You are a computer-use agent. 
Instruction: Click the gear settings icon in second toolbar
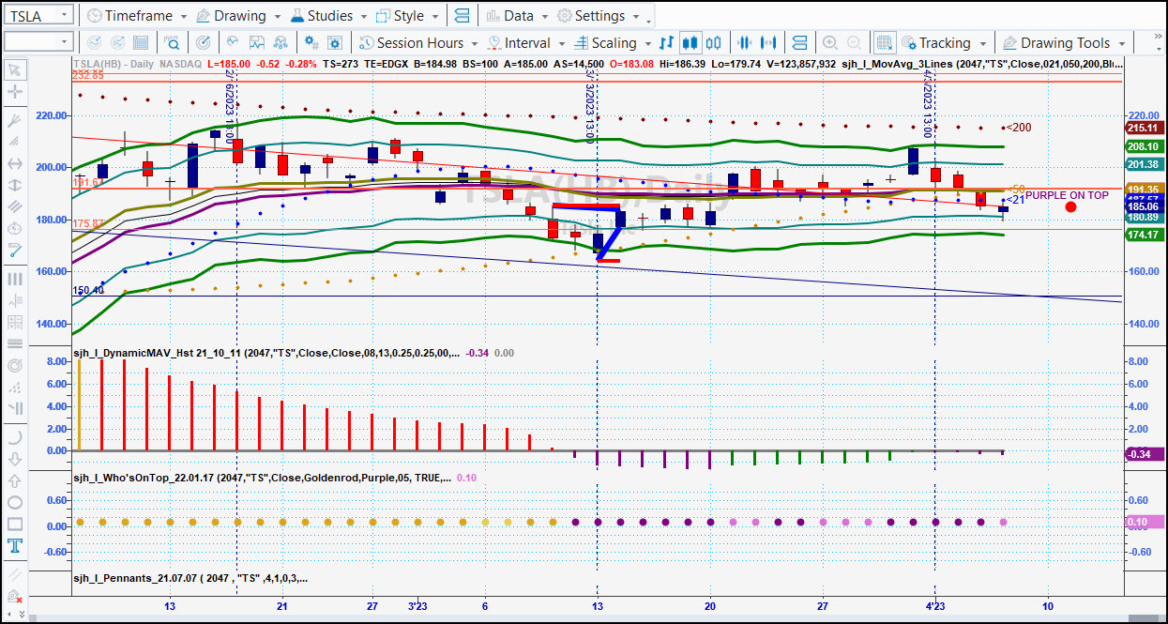click(x=312, y=42)
